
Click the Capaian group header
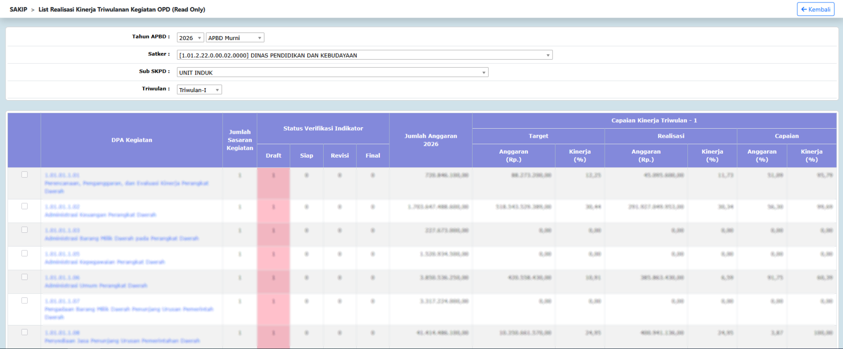coord(787,136)
